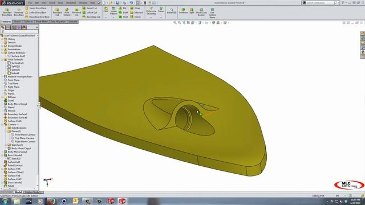Open the FeatureManager design tree tab
Viewport: 365px width, 205px height.
(x=3, y=27)
